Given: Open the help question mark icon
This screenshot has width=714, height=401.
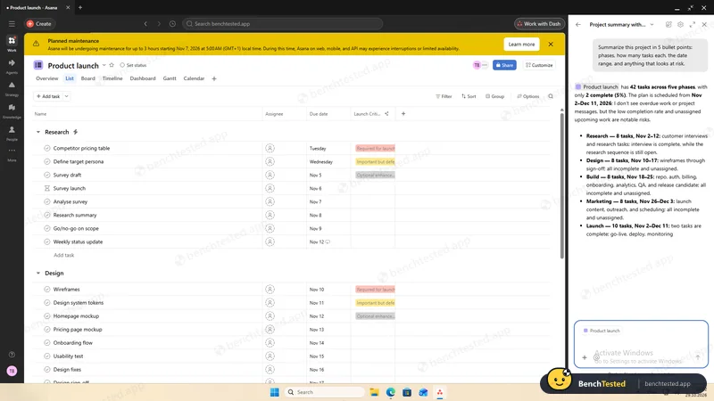Looking at the screenshot, I should pos(12,354).
